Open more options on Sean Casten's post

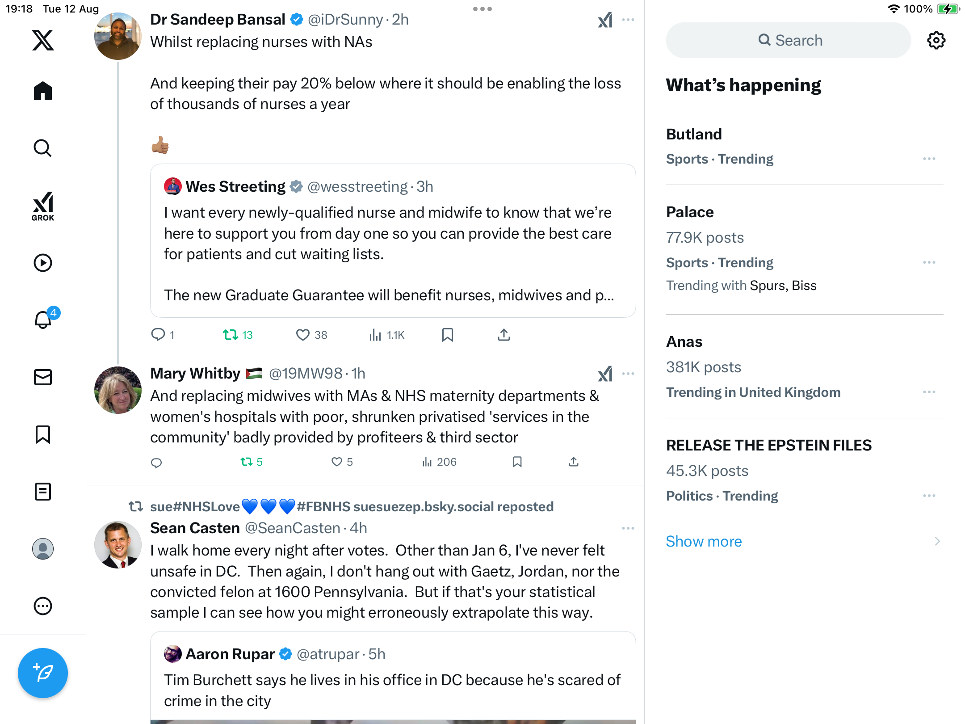[x=628, y=528]
